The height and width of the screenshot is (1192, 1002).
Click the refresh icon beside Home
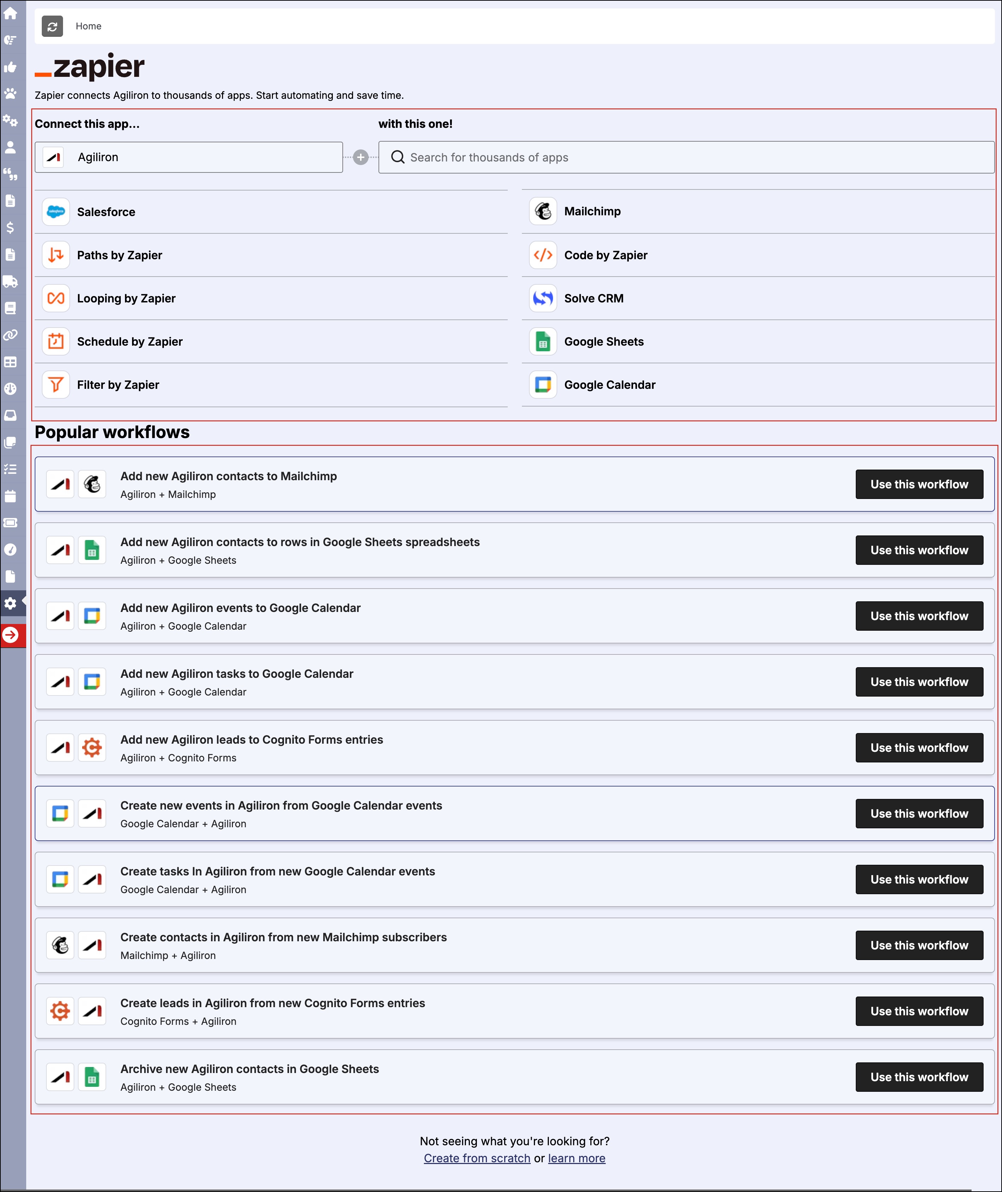point(52,26)
